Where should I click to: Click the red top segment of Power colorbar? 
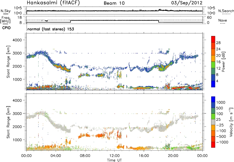tap(213, 39)
